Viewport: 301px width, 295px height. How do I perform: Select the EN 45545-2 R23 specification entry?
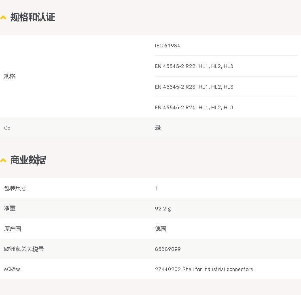click(194, 87)
